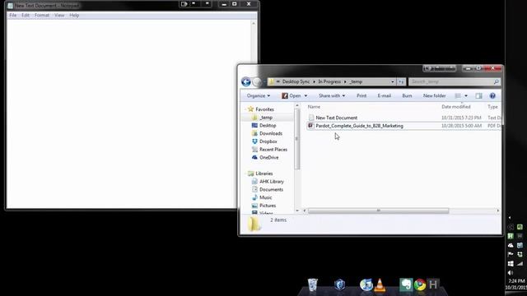
Task: Click Burn in Explorer toolbar
Action: tap(407, 95)
